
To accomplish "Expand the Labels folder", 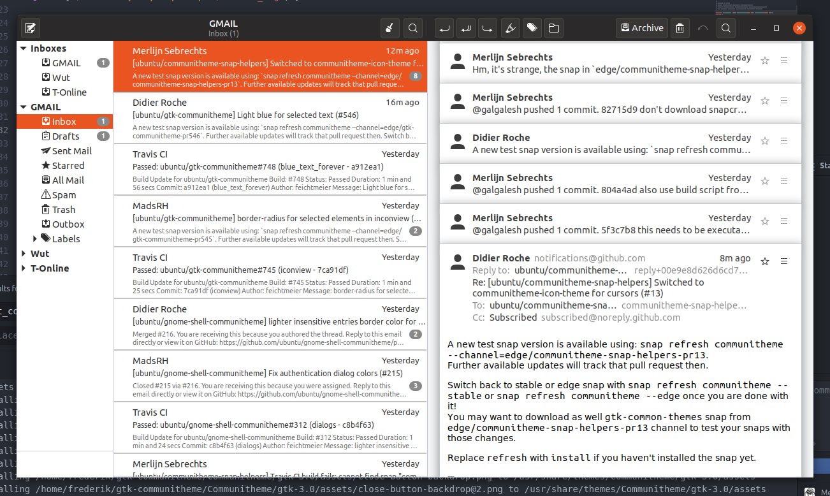I will pos(35,239).
